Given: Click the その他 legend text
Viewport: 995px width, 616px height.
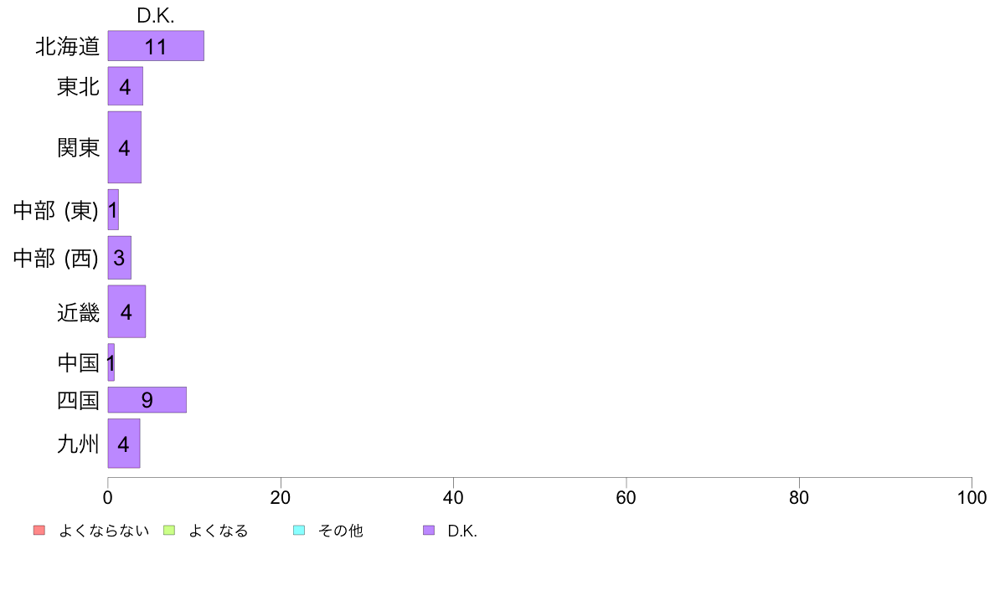Looking at the screenshot, I should tap(340, 531).
